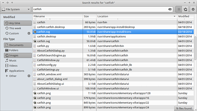Open custom date range gear settings

[x=29, y=33]
